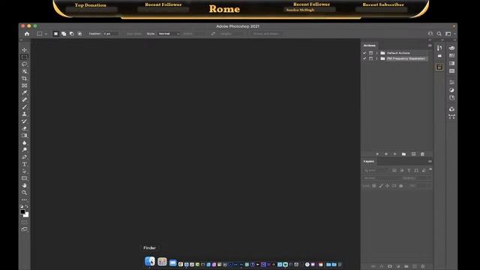
Task: Select the Object Selection tool
Action: (x=25, y=71)
